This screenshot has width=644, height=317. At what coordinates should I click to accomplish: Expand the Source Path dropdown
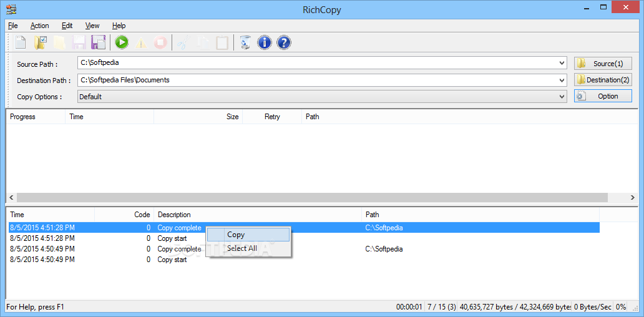pyautogui.click(x=562, y=63)
